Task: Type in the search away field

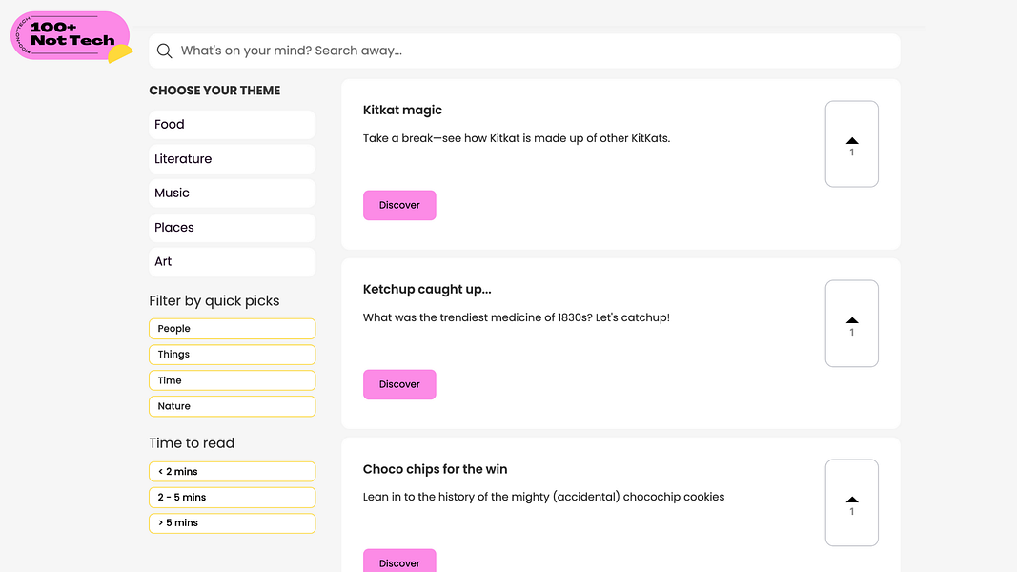Action: (x=534, y=51)
